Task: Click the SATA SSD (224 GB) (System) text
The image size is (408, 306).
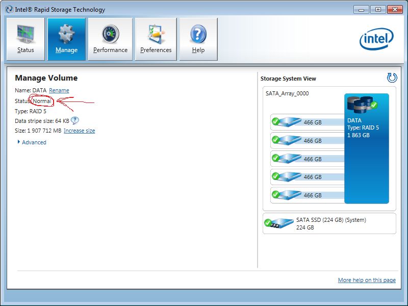Action: [331, 220]
